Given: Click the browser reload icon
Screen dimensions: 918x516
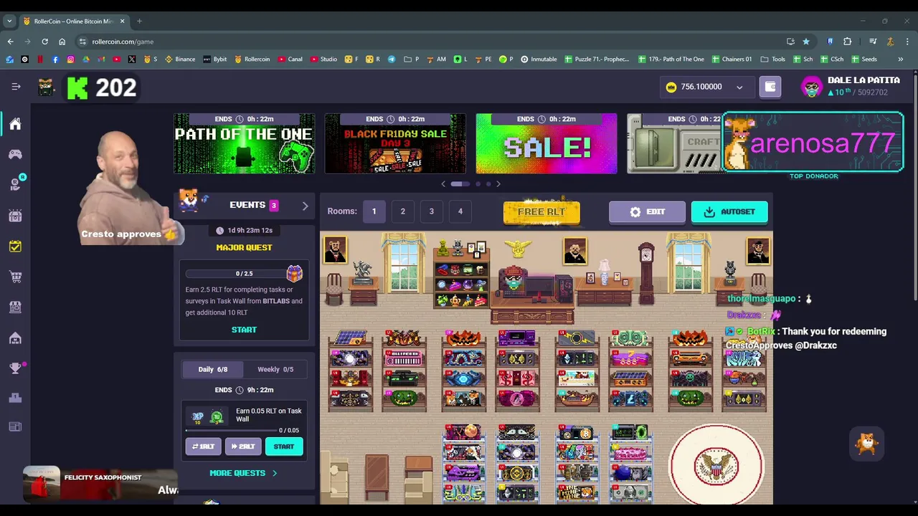Looking at the screenshot, I should point(44,42).
